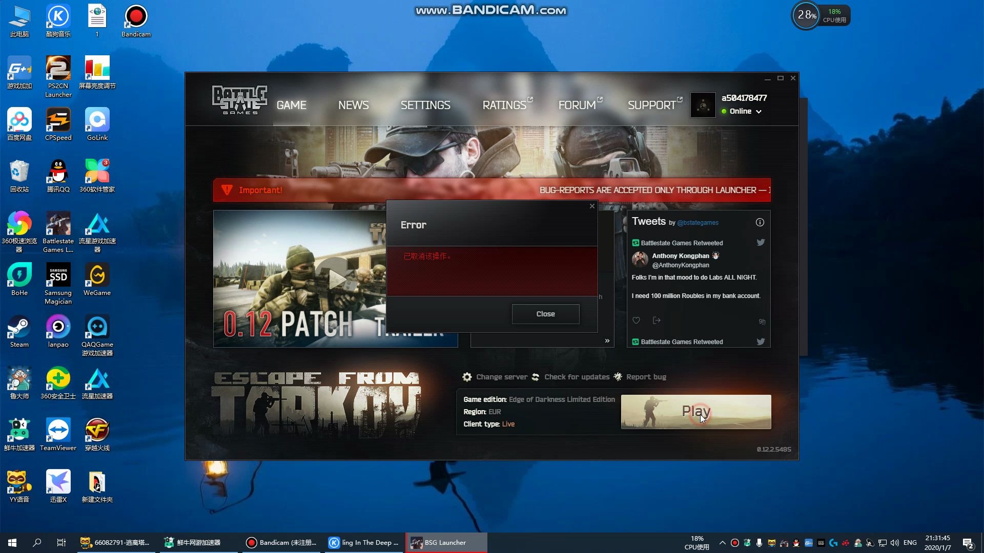This screenshot has height=553, width=984.
Task: Open the WeGame desktop icon
Action: pyautogui.click(x=97, y=280)
